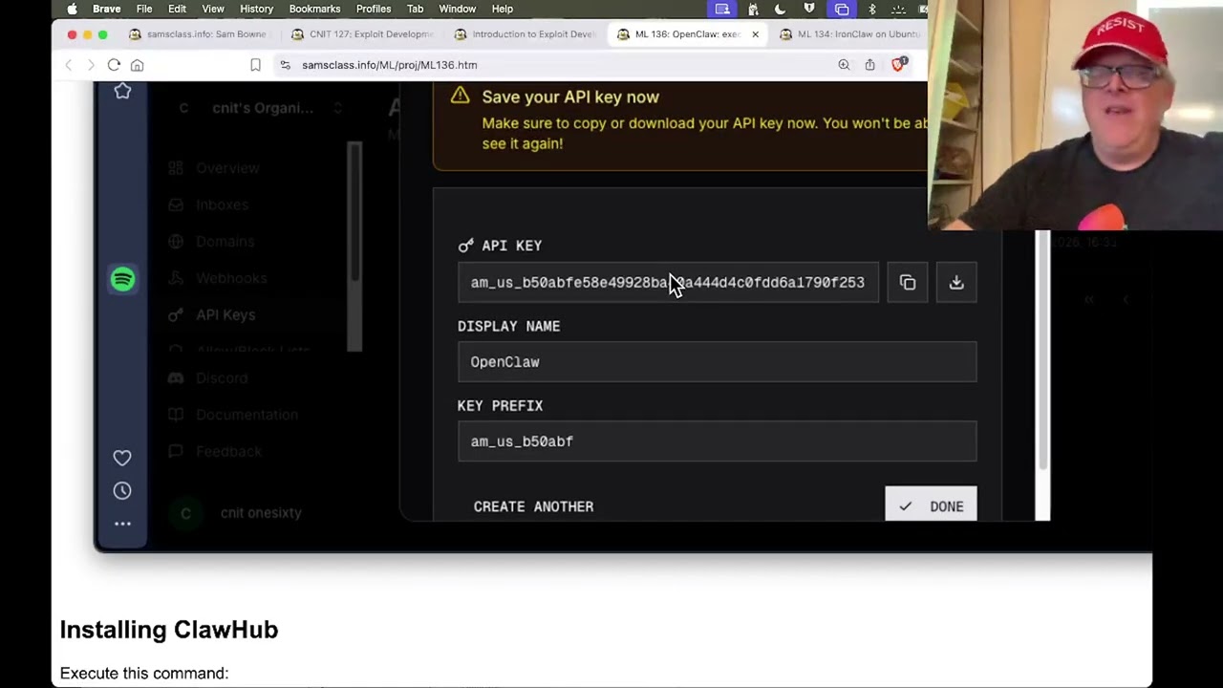The image size is (1223, 688).
Task: Open the History menu
Action: click(256, 9)
